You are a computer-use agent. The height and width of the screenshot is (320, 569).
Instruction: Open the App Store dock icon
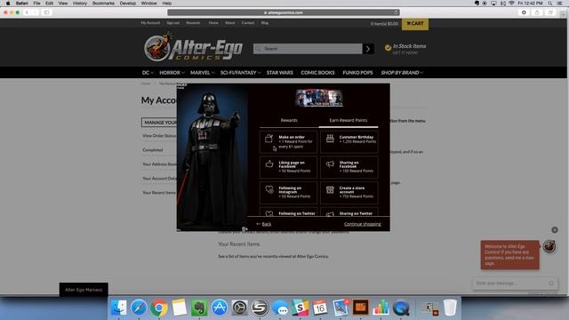pyautogui.click(x=220, y=308)
